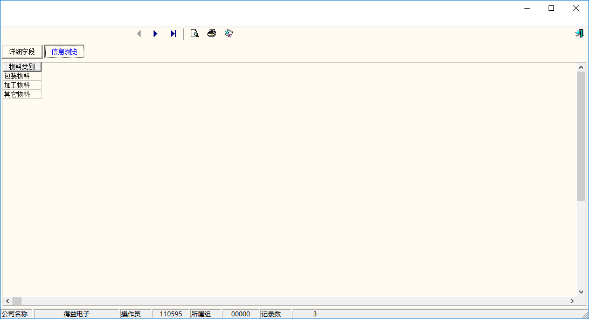This screenshot has height=319, width=589.
Task: Select the 加工物料 row
Action: 22,85
